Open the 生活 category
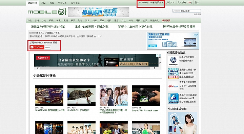Image resolution: width=244 pixels, height=134 pixels. click(x=145, y=21)
